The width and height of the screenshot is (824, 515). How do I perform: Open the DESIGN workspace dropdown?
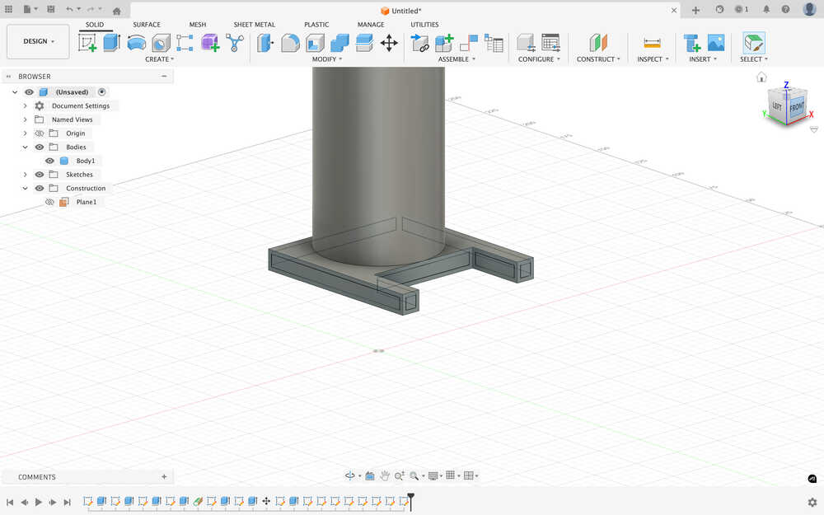click(x=38, y=41)
